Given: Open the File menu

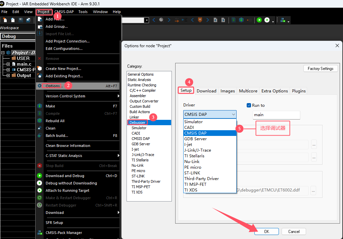Looking at the screenshot, I should pyautogui.click(x=4, y=12).
